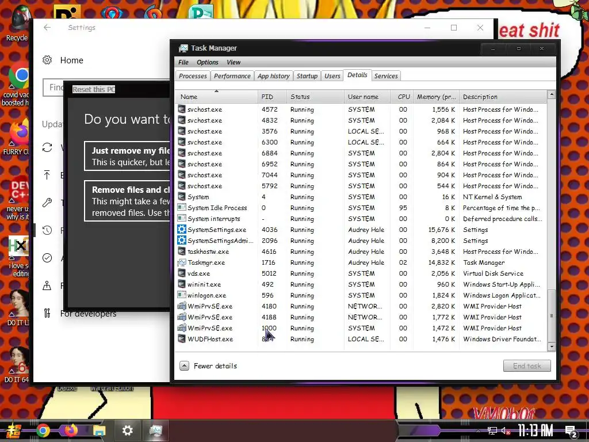The width and height of the screenshot is (589, 442).
Task: Click the winlogon.exe process icon
Action: pos(182,295)
